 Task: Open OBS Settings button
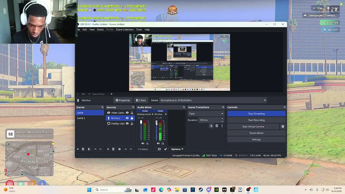[x=256, y=140]
